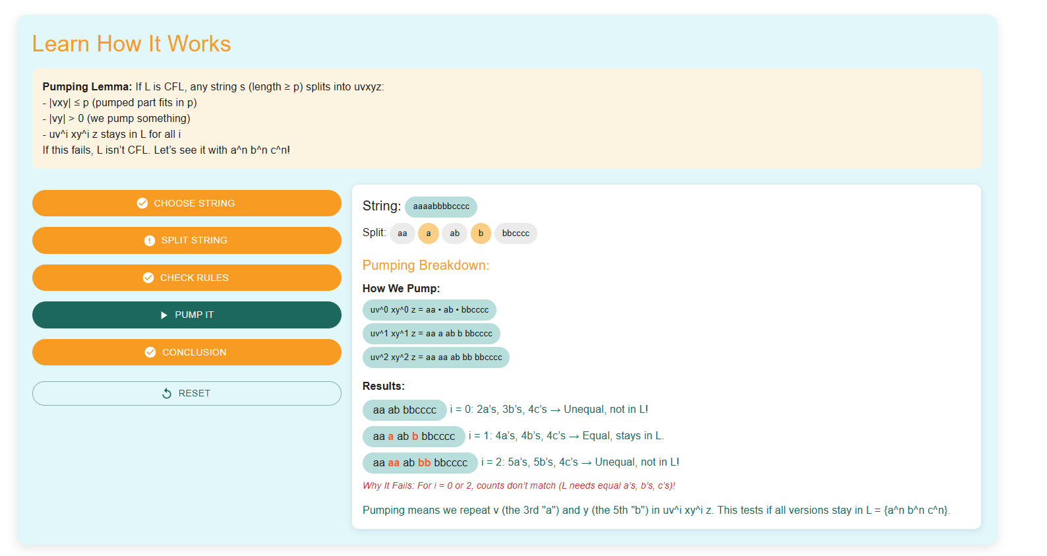Click the "bbcccc" split chip

click(x=516, y=233)
